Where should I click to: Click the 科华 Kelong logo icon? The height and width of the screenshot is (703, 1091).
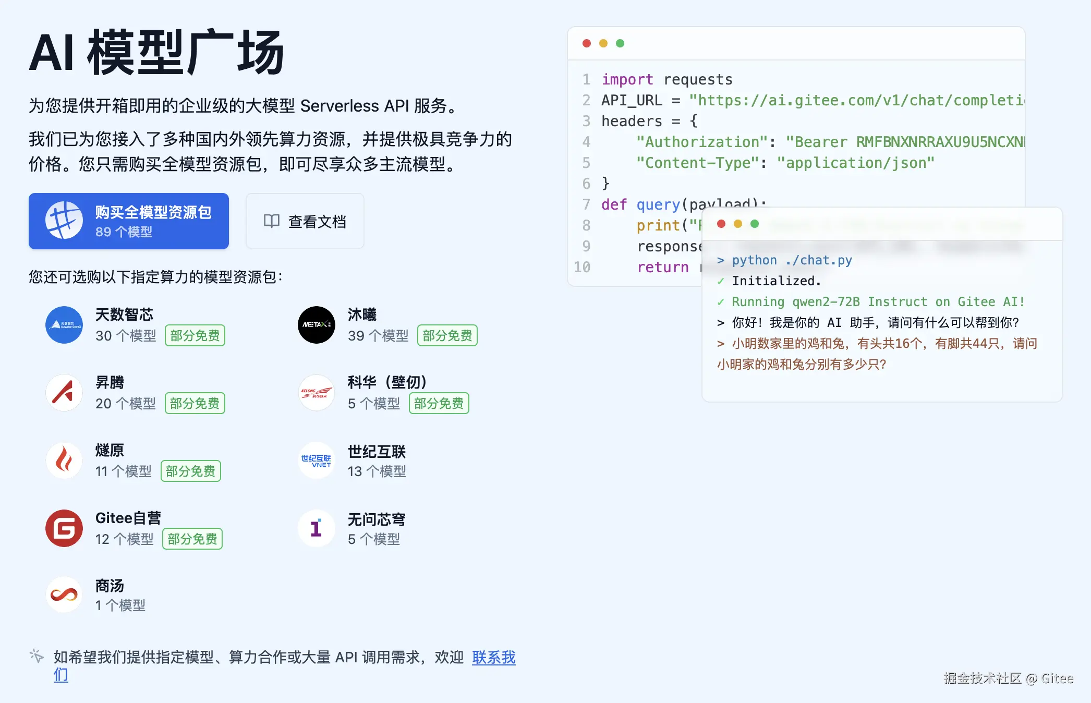pos(316,393)
